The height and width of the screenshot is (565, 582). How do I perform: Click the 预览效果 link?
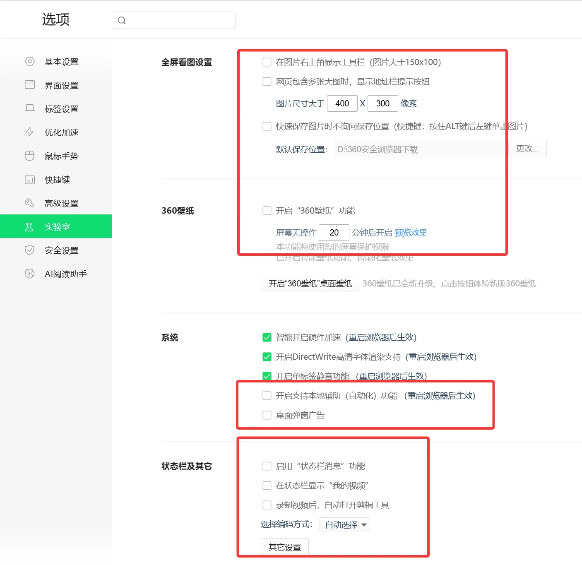(x=411, y=233)
